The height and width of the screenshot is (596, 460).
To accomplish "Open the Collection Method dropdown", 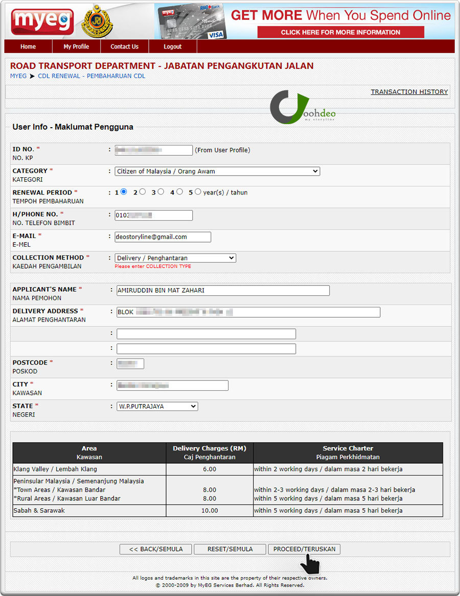I will (x=175, y=258).
